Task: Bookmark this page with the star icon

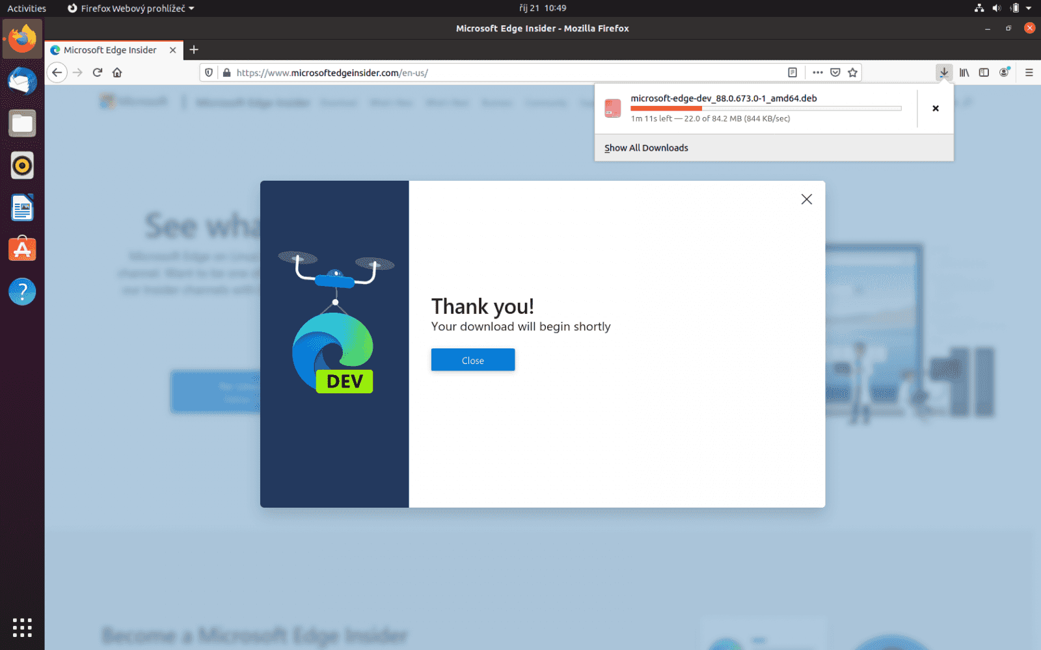Action: click(x=853, y=72)
